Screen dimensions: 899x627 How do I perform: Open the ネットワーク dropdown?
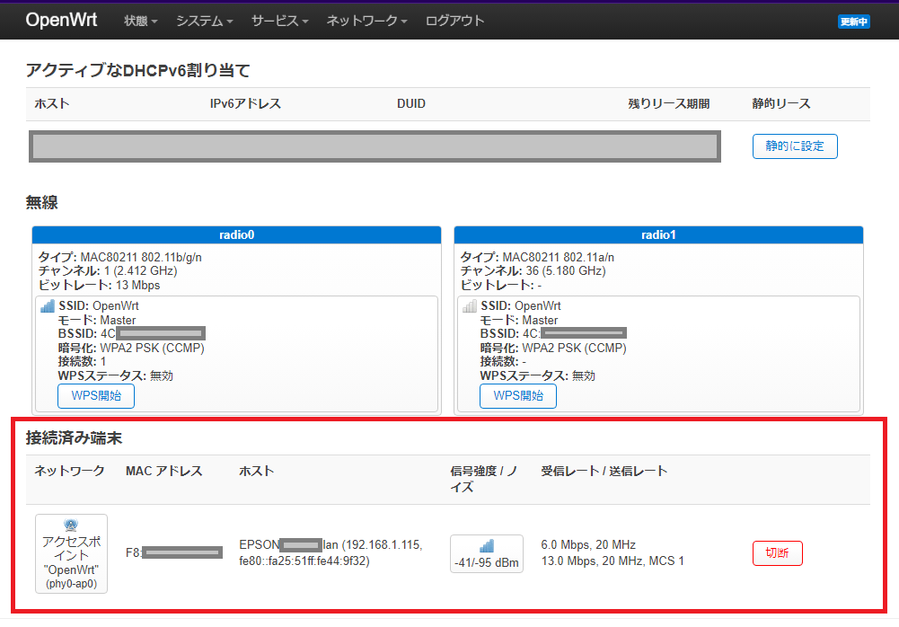pos(366,20)
